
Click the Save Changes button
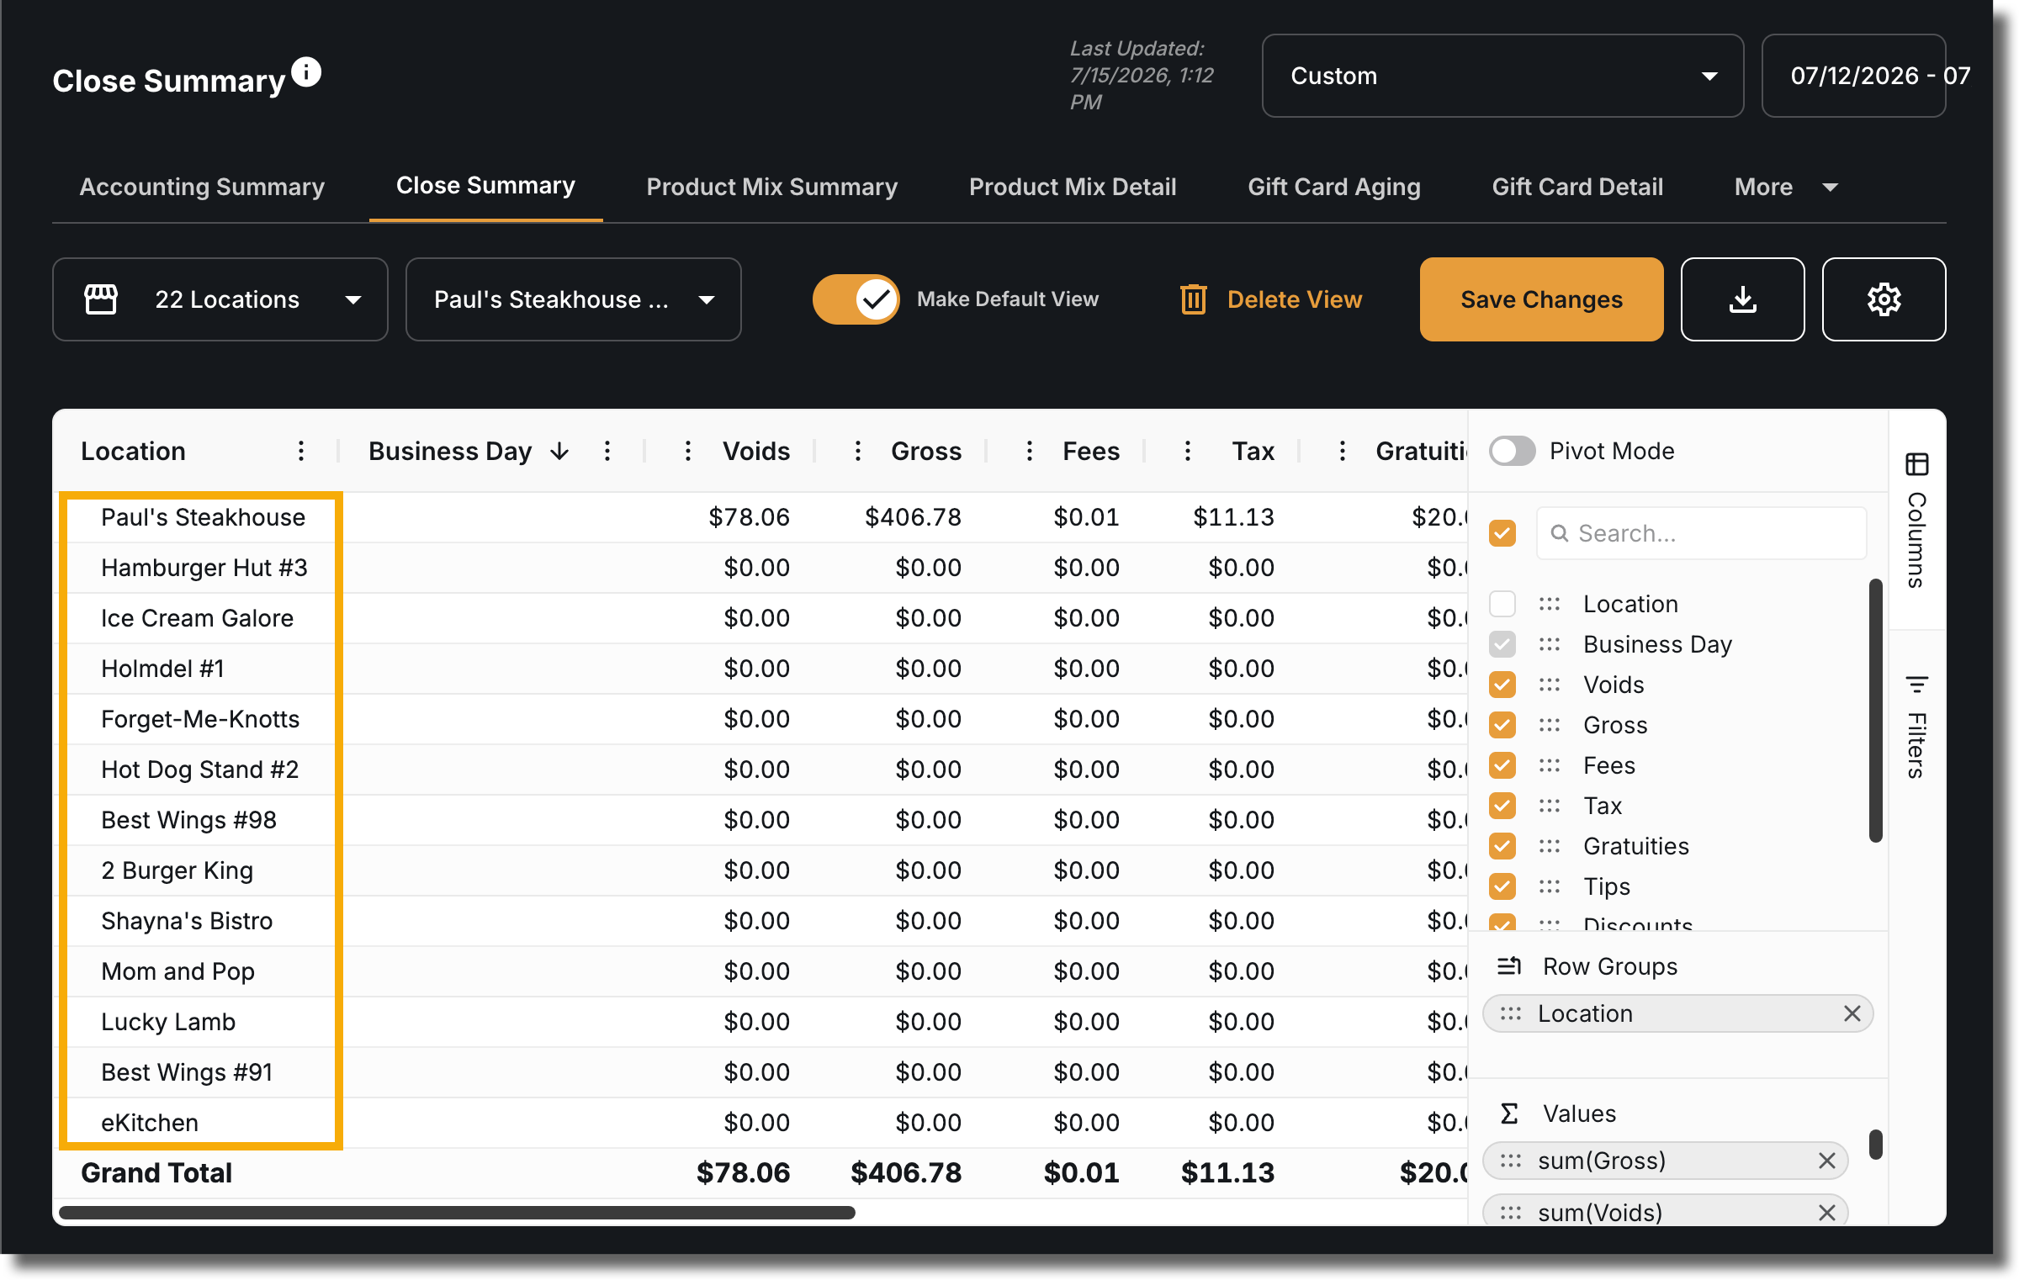click(x=1541, y=299)
